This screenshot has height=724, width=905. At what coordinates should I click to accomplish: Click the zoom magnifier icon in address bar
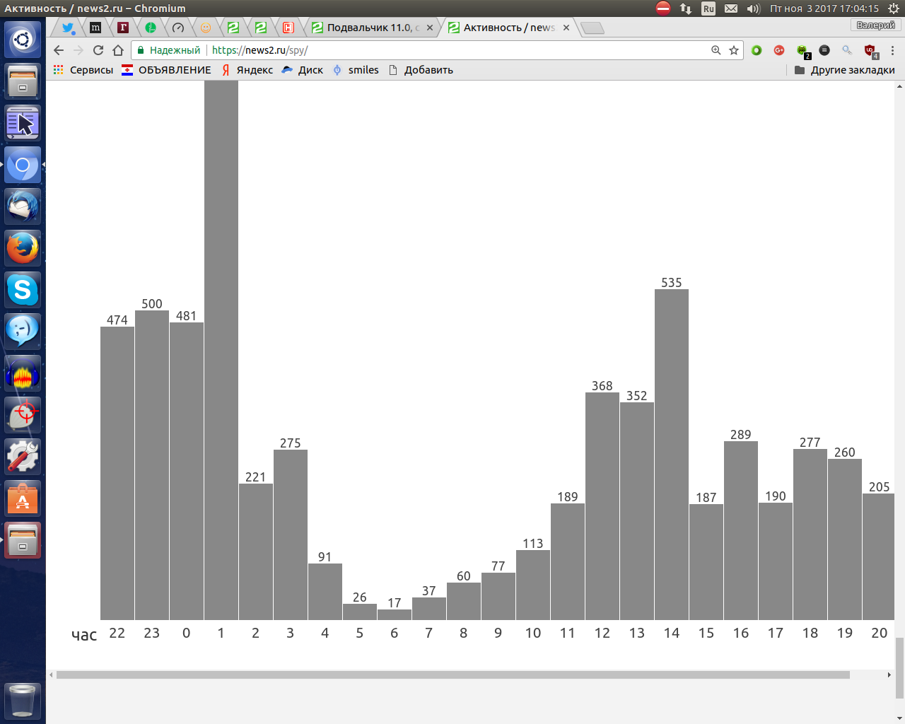[716, 50]
